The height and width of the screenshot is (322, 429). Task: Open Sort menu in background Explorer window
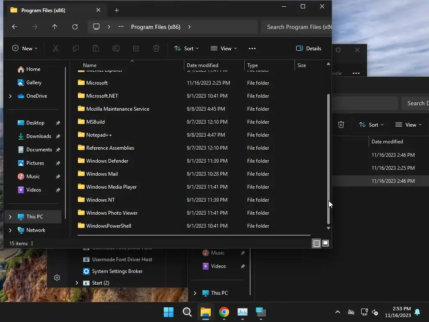(x=371, y=125)
